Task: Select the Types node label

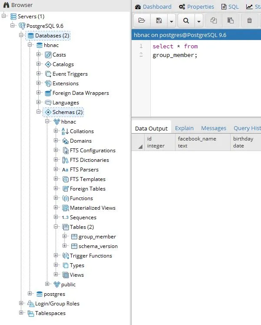Action: coord(77,265)
